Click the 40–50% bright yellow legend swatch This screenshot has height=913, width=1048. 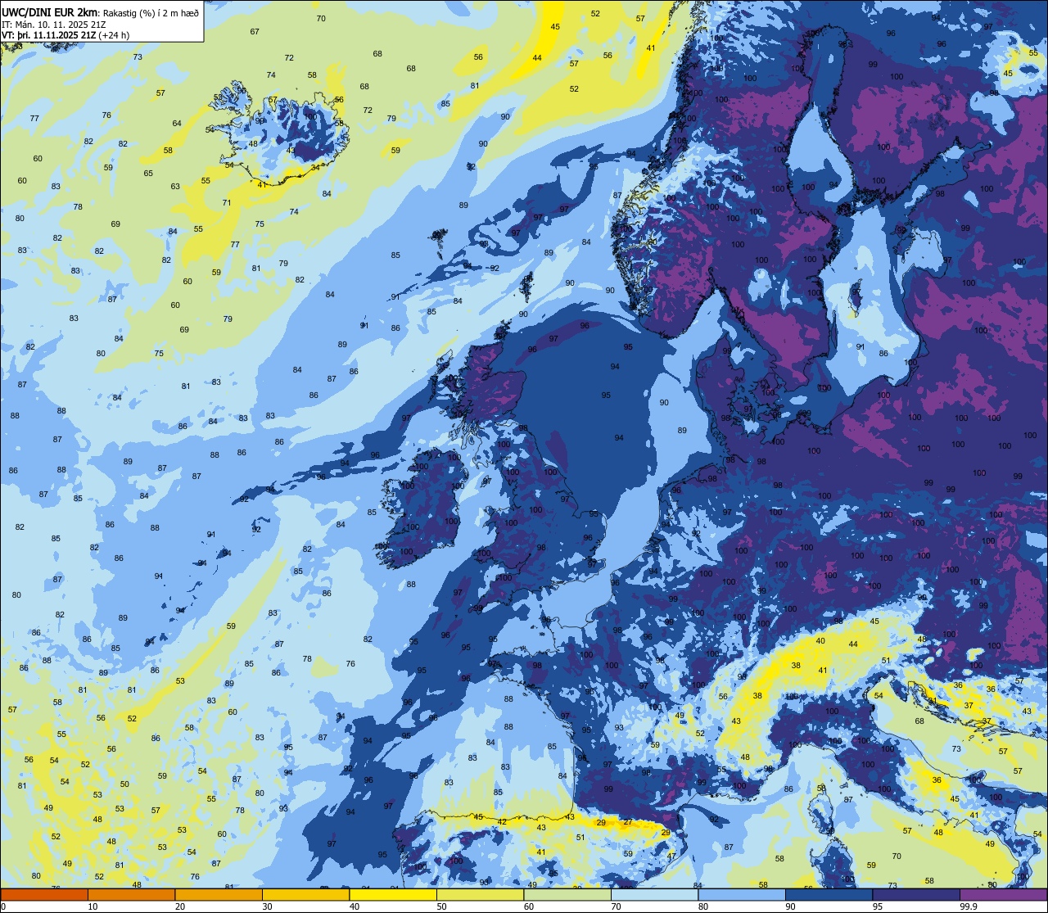393,894
